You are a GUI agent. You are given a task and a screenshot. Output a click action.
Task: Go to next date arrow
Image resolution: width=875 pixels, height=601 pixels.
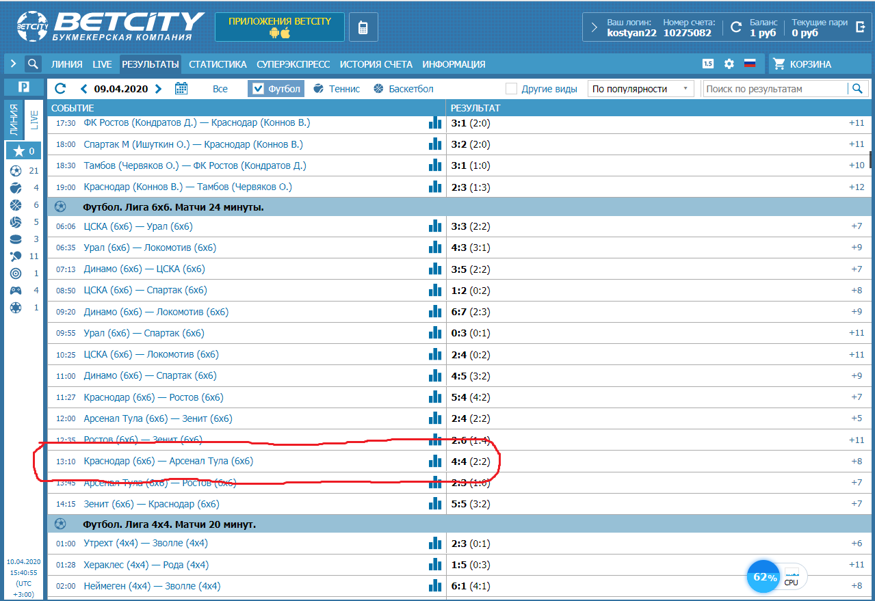[159, 88]
